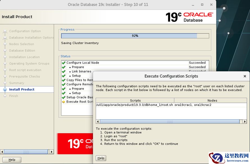
Task: Select the Operating System Groups step
Action: pos(29,63)
